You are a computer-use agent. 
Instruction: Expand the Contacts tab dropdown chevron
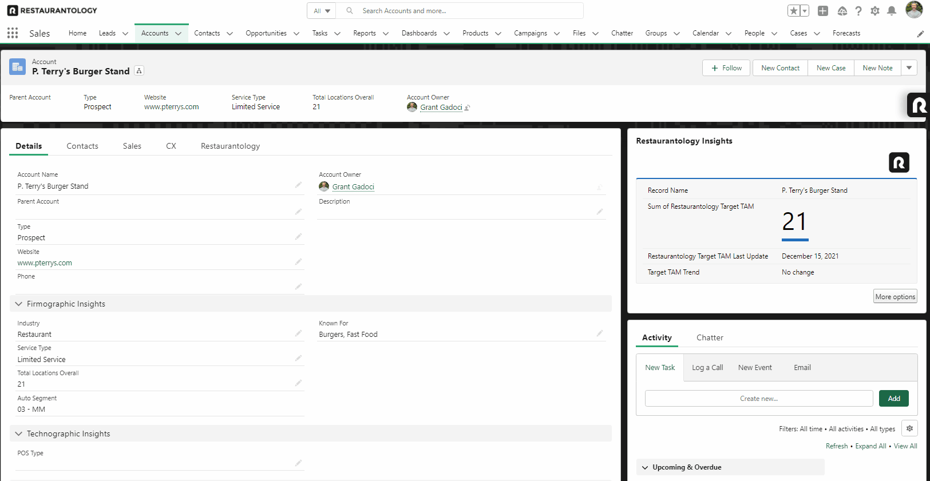click(x=229, y=34)
